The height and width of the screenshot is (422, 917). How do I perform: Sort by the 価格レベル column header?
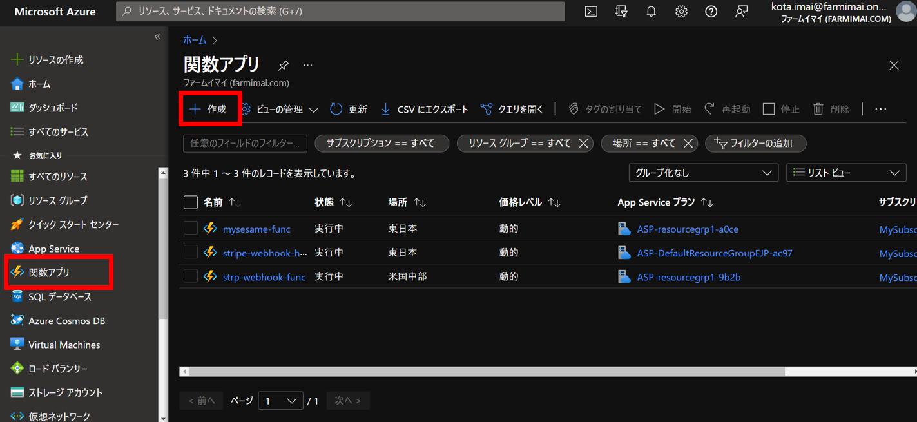tap(529, 202)
